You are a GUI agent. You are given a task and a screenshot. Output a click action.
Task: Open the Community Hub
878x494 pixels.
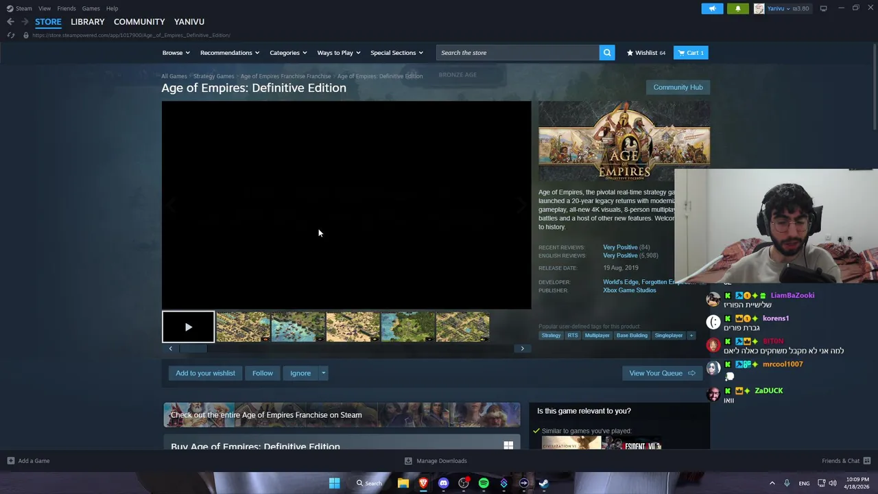pos(678,87)
